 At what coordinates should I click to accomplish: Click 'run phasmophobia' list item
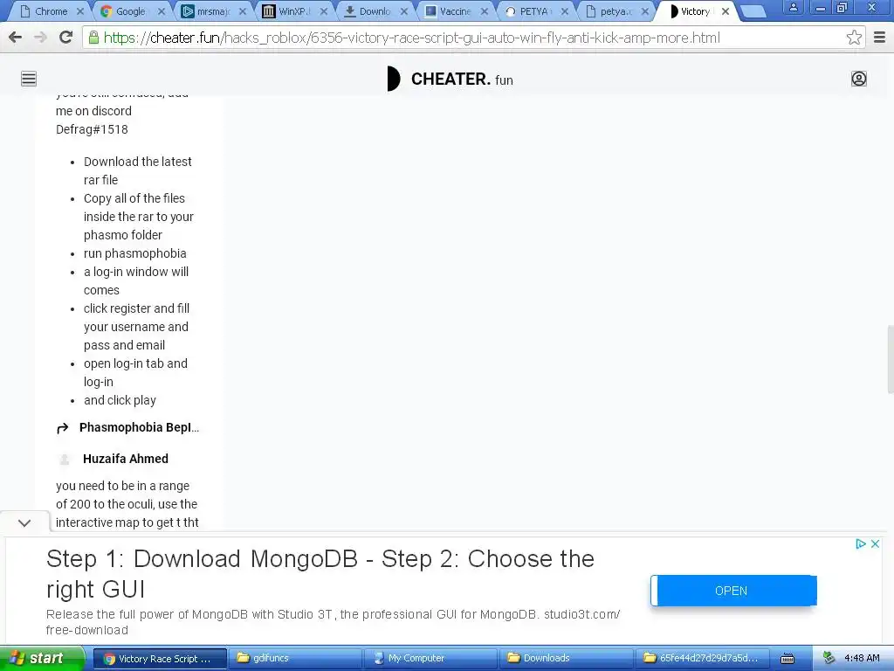[135, 253]
